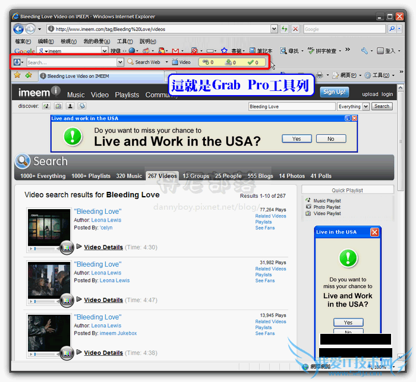Switch to the 1000+ Playlists tab

click(91, 176)
